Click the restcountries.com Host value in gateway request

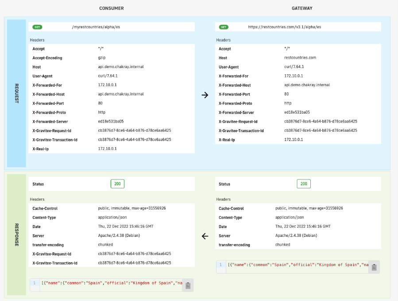300,58
